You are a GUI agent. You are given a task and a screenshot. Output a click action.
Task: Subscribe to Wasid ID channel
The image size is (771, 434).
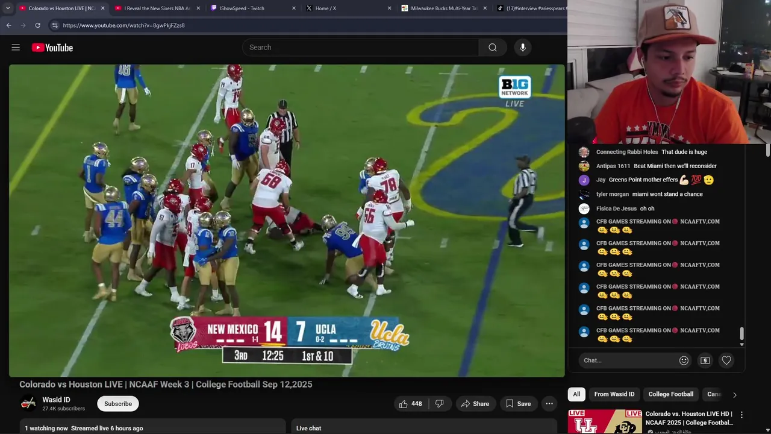coord(118,404)
